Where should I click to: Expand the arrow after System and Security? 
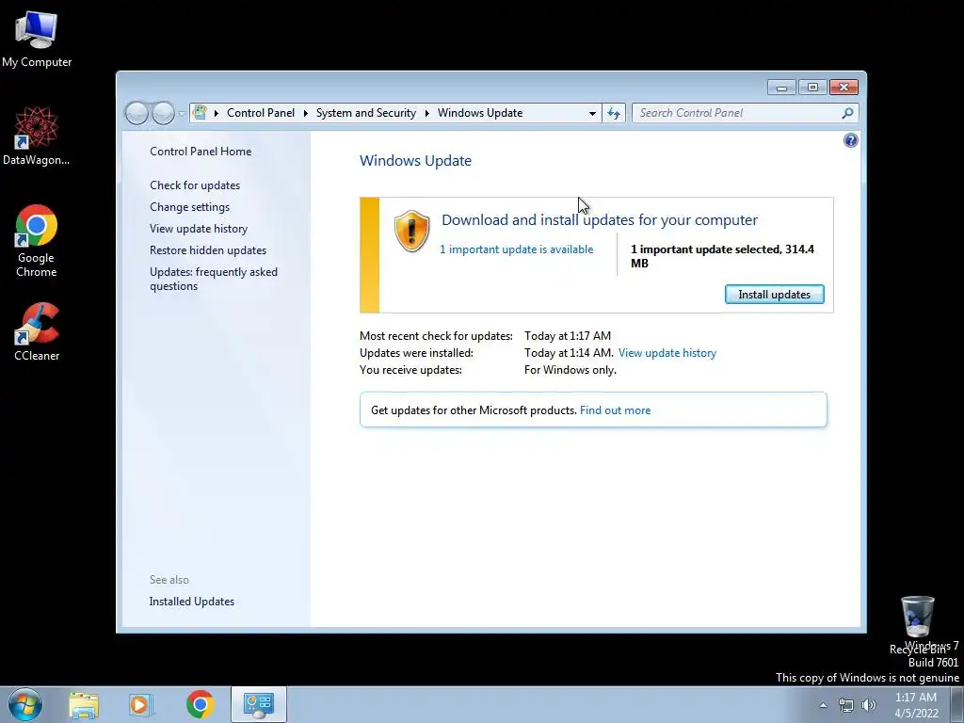coord(426,113)
